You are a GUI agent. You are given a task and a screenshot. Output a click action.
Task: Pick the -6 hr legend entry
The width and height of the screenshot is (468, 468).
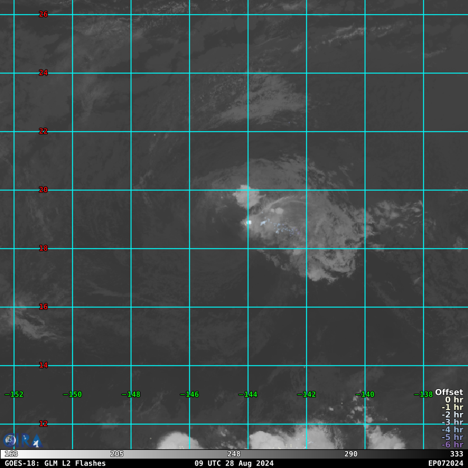453,445
